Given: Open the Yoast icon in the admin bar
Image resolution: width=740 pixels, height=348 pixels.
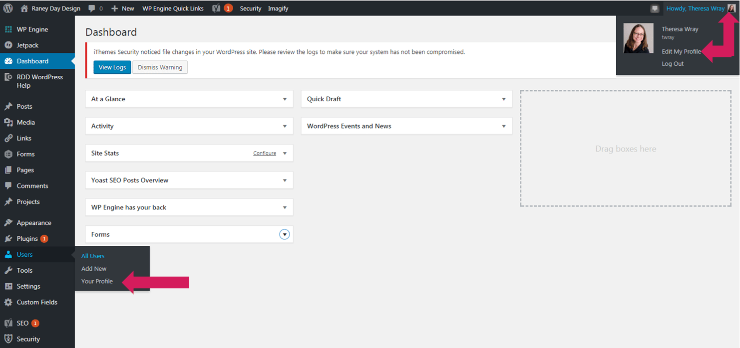Looking at the screenshot, I should click(216, 8).
